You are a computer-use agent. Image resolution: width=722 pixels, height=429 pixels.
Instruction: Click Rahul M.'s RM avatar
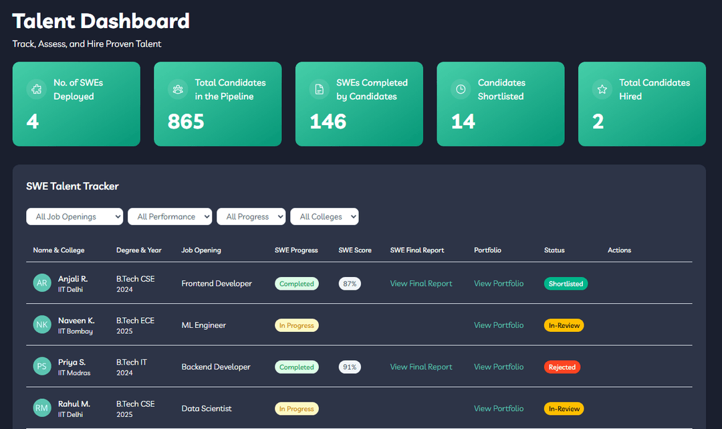[42, 408]
